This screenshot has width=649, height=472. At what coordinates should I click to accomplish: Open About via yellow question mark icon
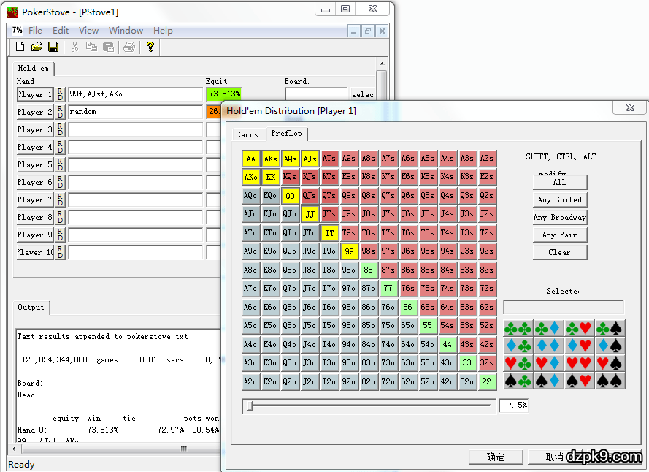click(150, 47)
